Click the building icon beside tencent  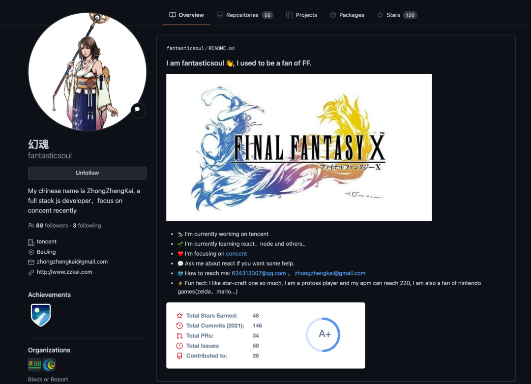(31, 242)
